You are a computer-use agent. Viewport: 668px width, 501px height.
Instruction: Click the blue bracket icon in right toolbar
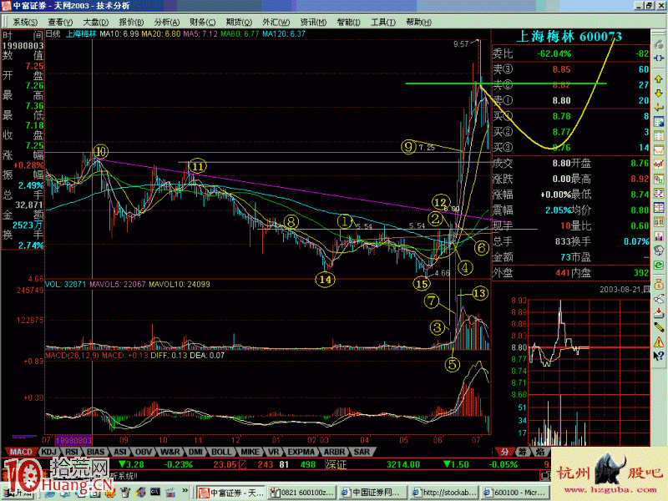click(659, 58)
